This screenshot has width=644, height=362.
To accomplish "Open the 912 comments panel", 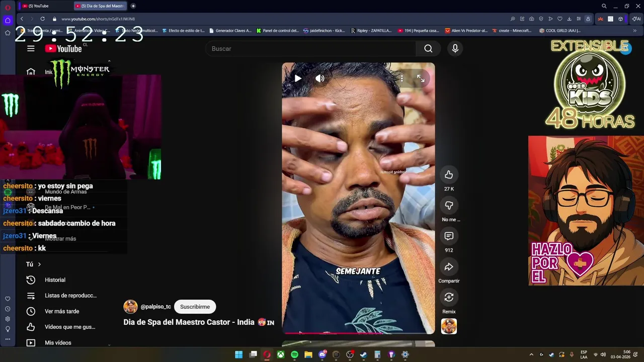I will click(x=449, y=236).
